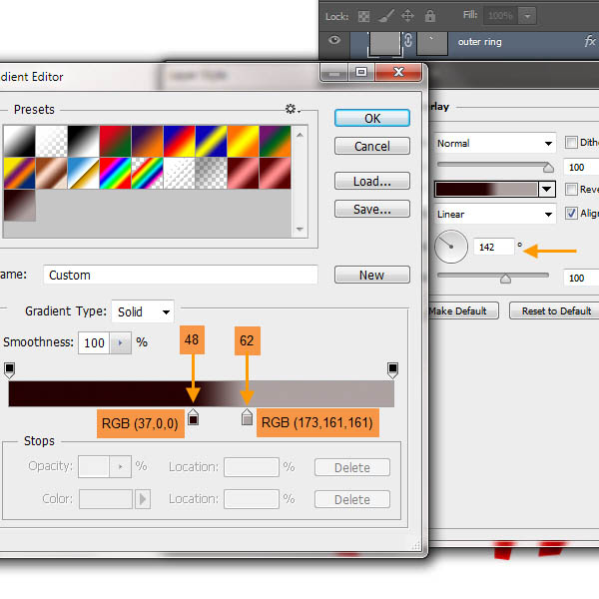The height and width of the screenshot is (599, 599).
Task: Select the rainbow spectrum gradient preset
Action: pyautogui.click(x=116, y=174)
